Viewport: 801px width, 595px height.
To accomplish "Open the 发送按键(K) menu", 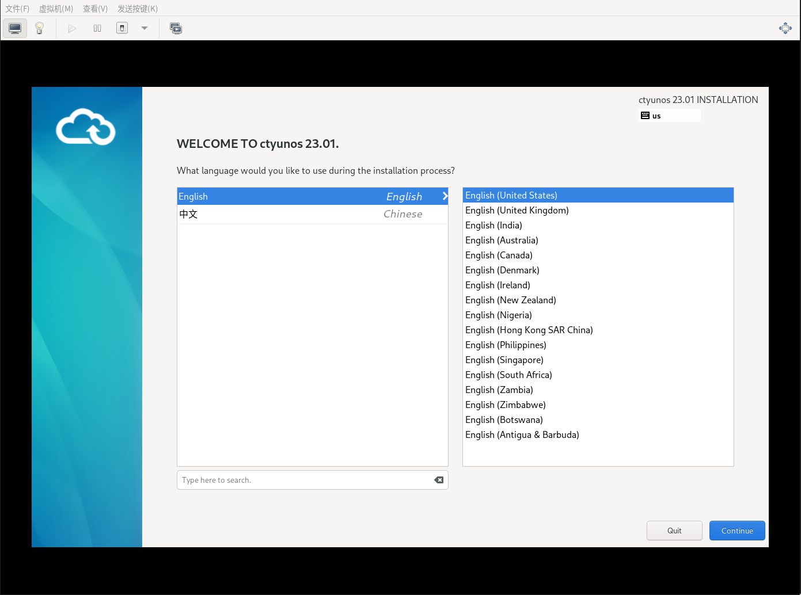I will click(x=138, y=9).
